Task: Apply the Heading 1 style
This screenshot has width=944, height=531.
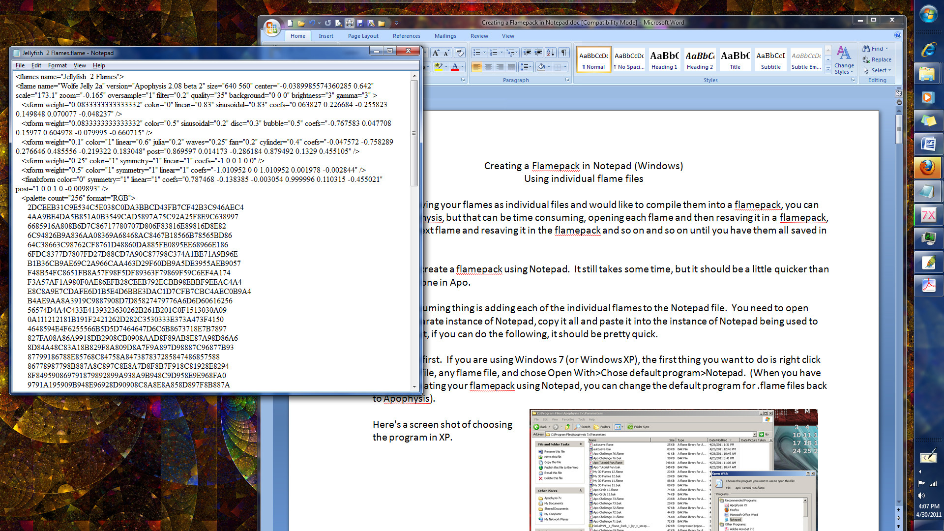Action: [x=664, y=59]
